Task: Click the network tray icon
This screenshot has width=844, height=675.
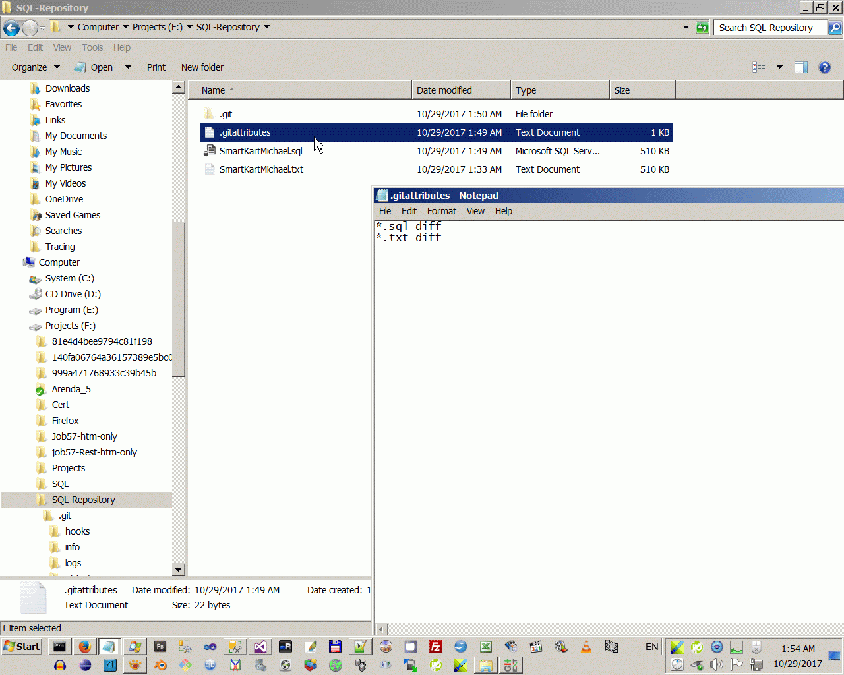Action: pos(756,664)
